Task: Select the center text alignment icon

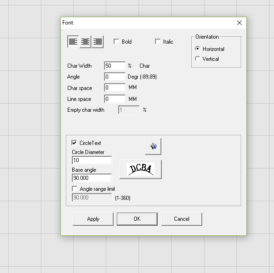Action: click(85, 42)
